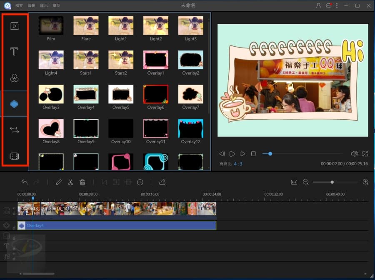375x280 pixels.
Task: Select the Overlay8 heart frame thumbnail
Action: tap(51, 128)
